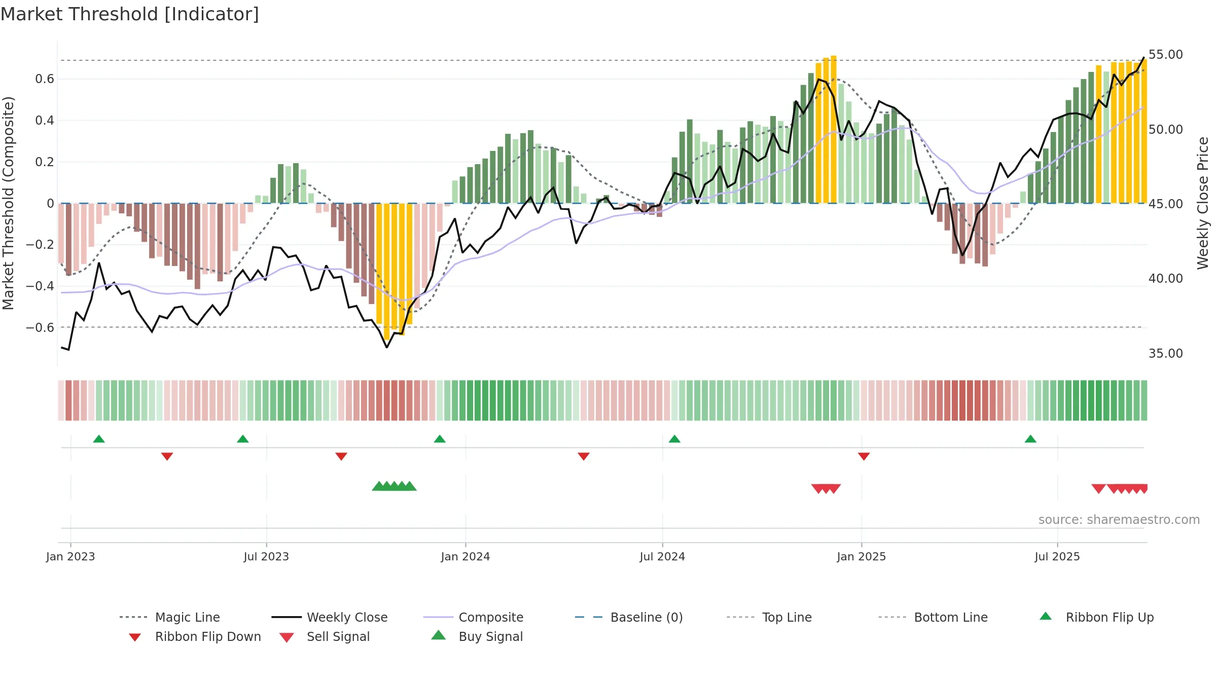Toggle the Magic Line legend entry

170,617
